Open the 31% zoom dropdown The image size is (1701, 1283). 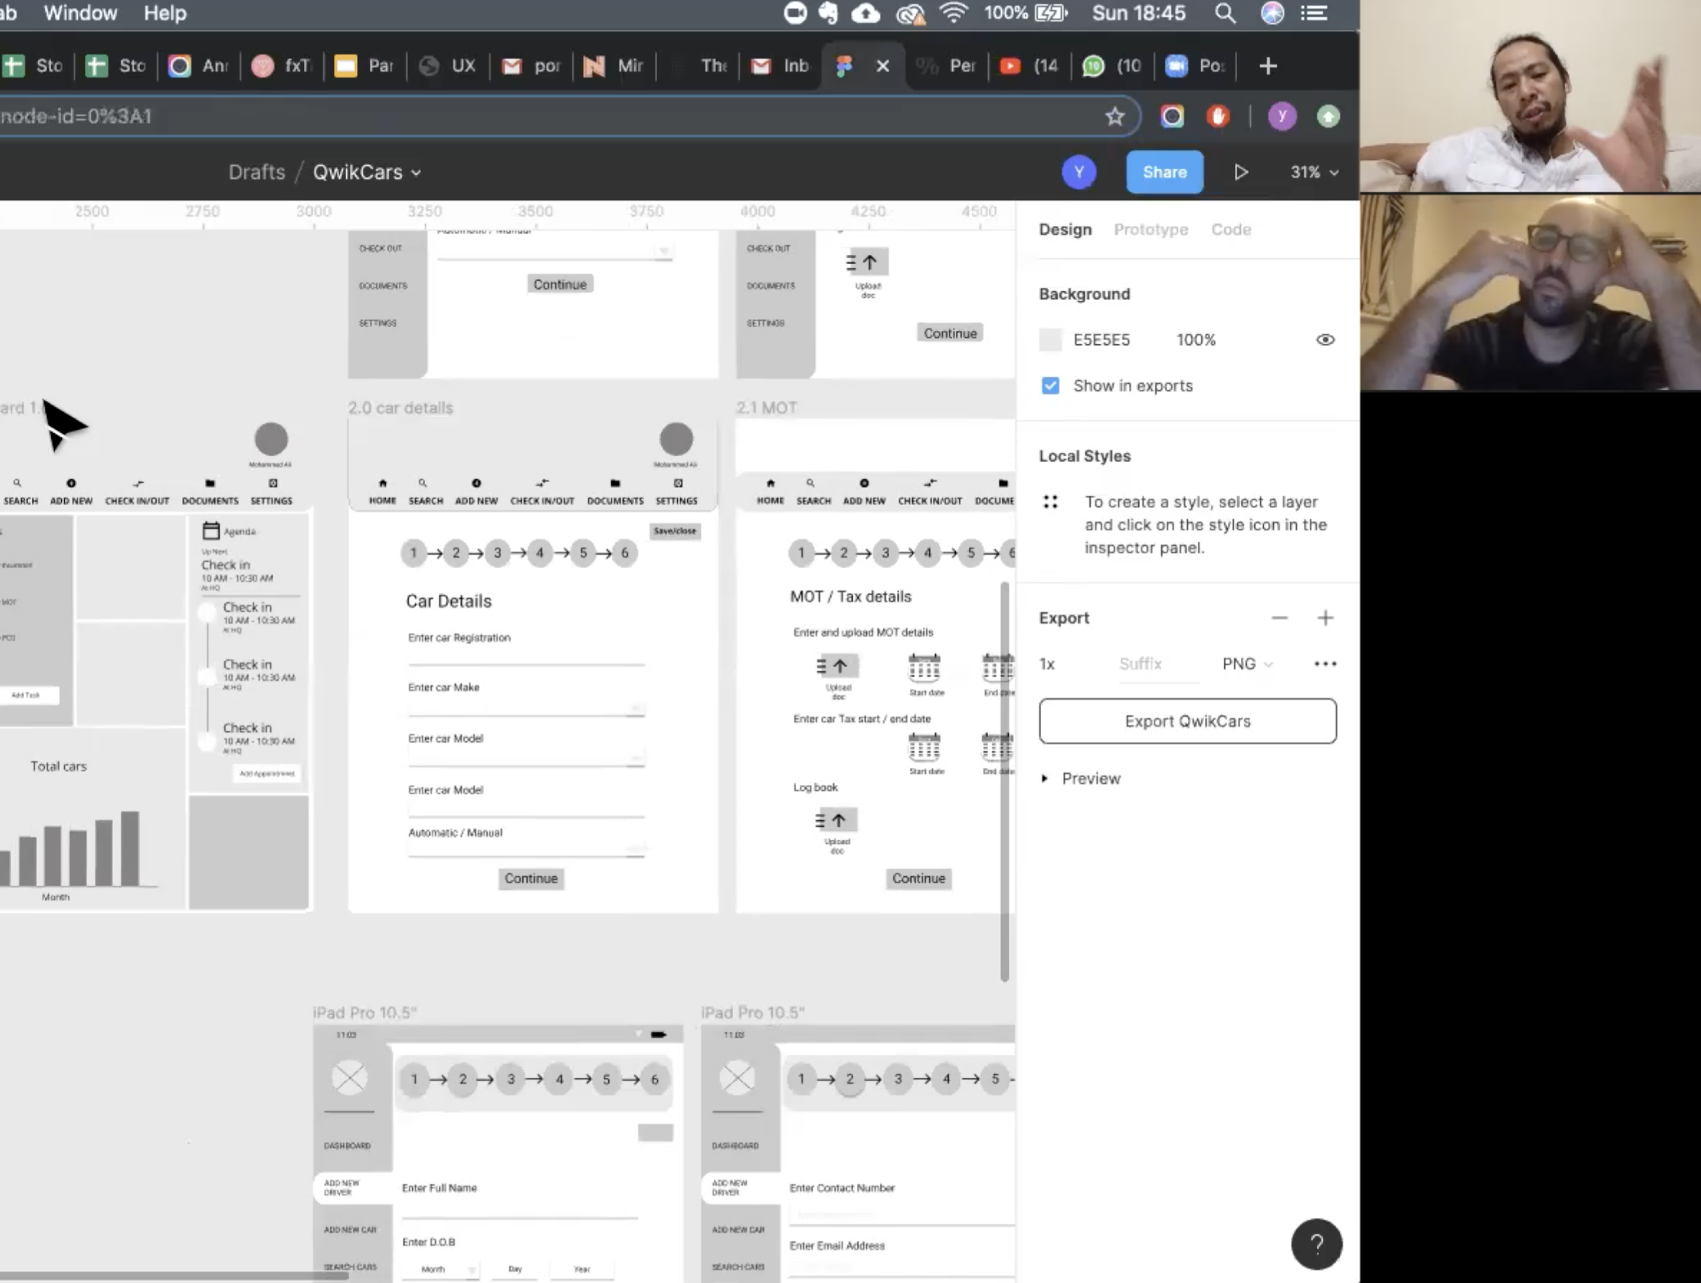[1314, 172]
